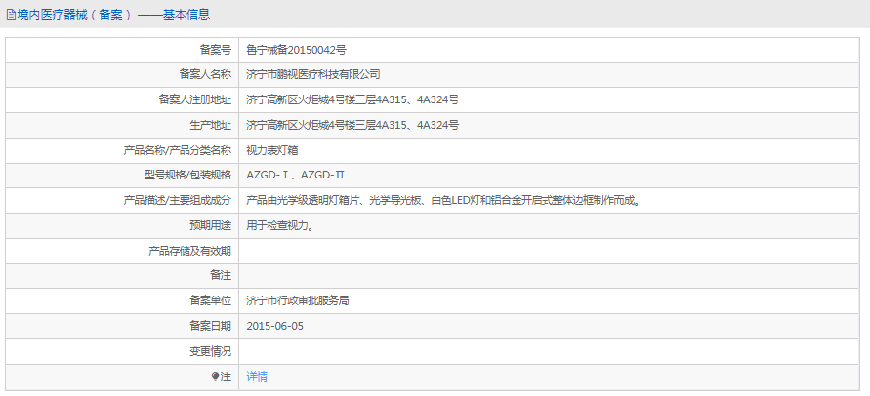Viewport: 870px width, 396px height.
Task: Click the 备案号 row label
Action: point(215,49)
